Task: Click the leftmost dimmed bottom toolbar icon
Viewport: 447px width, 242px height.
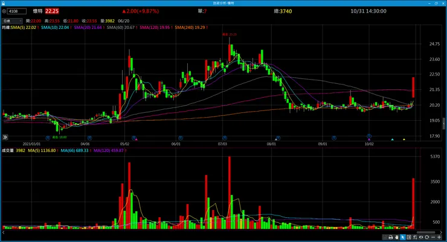Action: [385, 237]
